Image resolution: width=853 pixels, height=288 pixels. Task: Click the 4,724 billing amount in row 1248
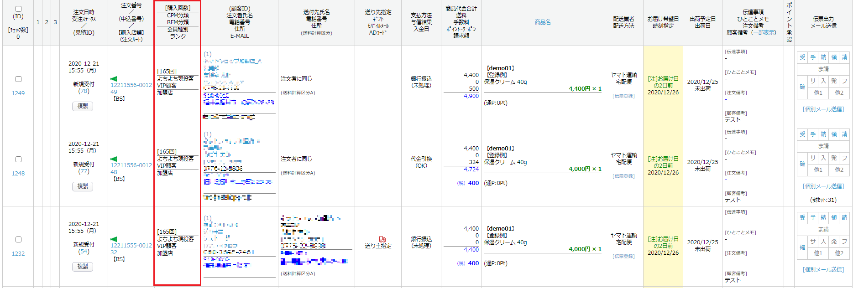[471, 170]
